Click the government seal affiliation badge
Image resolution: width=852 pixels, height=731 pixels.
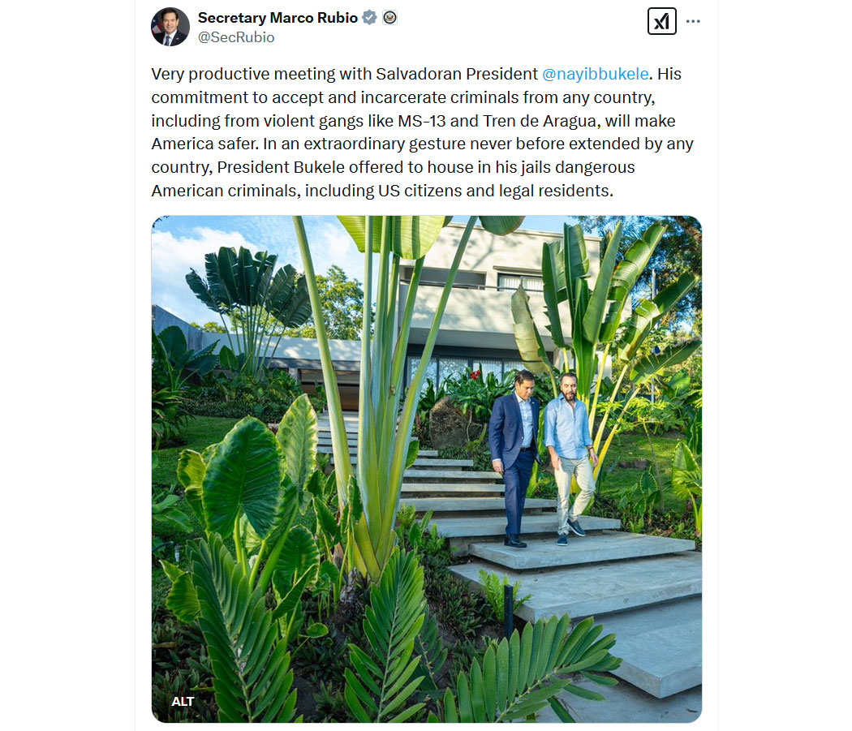389,18
